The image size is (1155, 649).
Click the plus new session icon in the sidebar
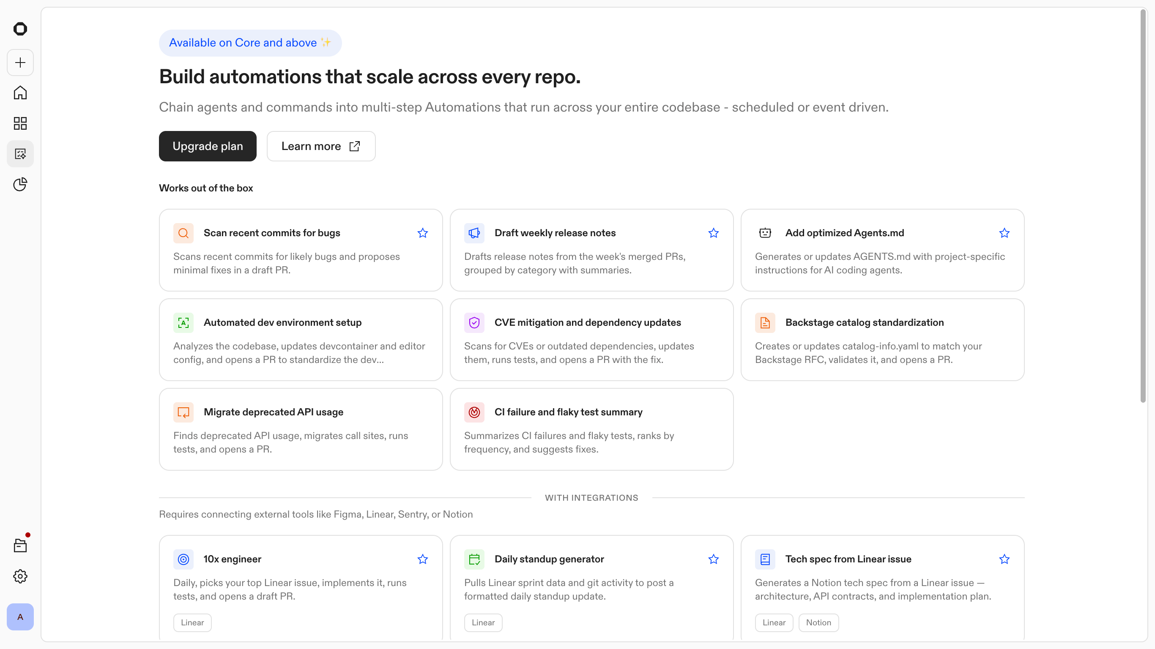click(x=20, y=62)
